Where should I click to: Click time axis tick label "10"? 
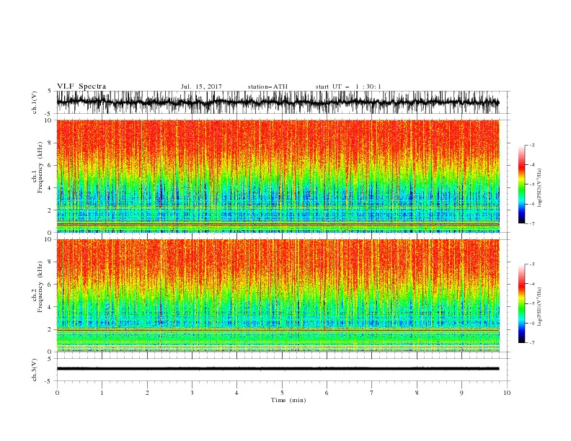(507, 393)
